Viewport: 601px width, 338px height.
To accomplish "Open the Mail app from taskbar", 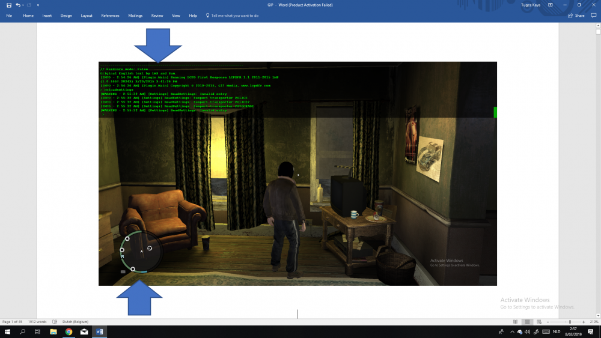I will 84,332.
